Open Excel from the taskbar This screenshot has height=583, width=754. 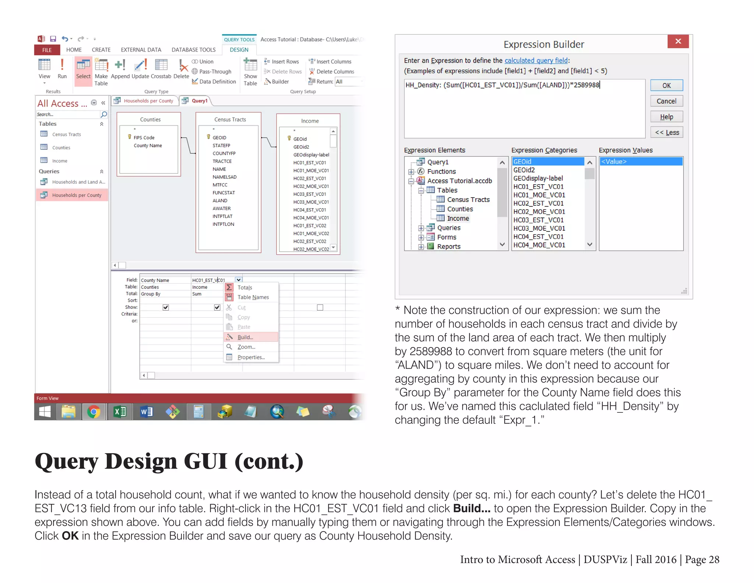[x=120, y=412]
